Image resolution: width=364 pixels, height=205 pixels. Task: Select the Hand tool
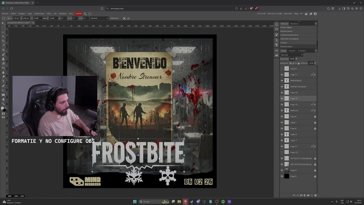(3, 99)
